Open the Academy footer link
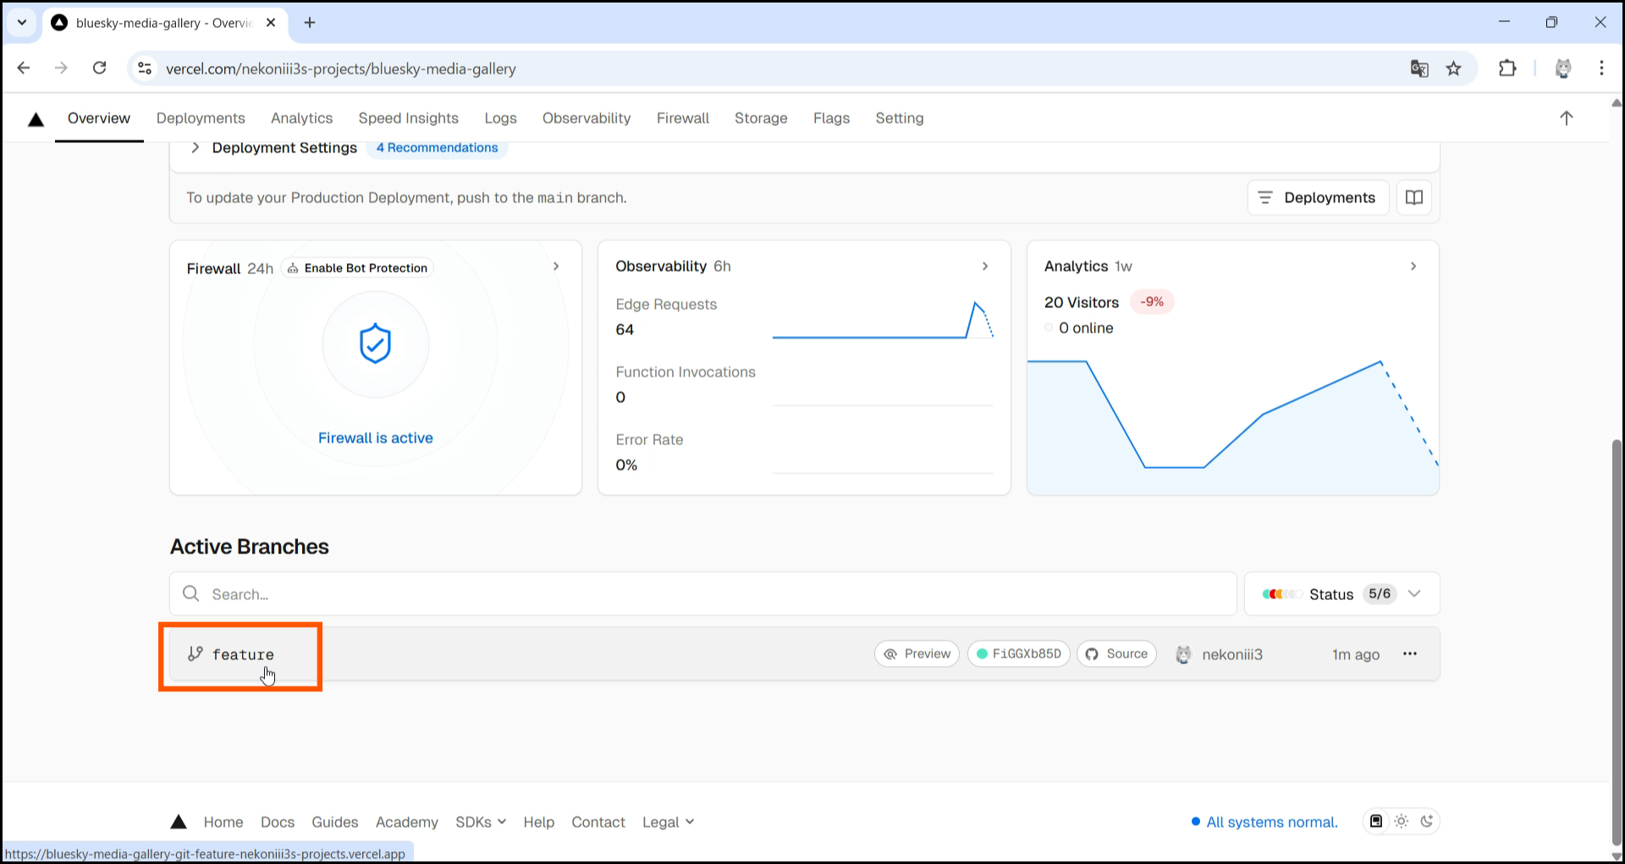 pyautogui.click(x=407, y=822)
